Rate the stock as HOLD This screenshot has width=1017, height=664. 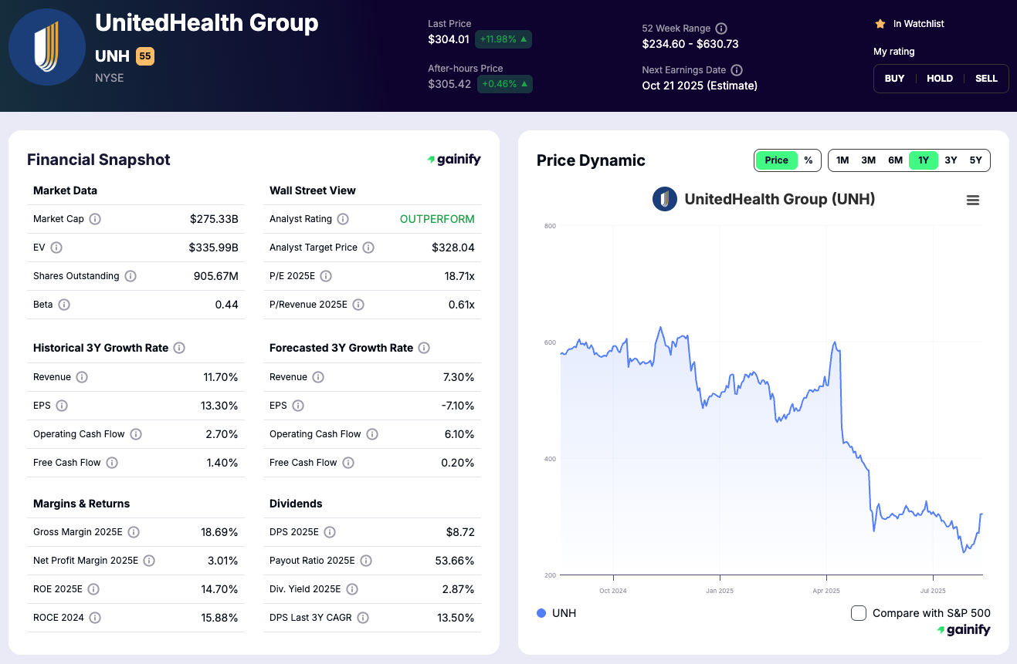point(940,79)
